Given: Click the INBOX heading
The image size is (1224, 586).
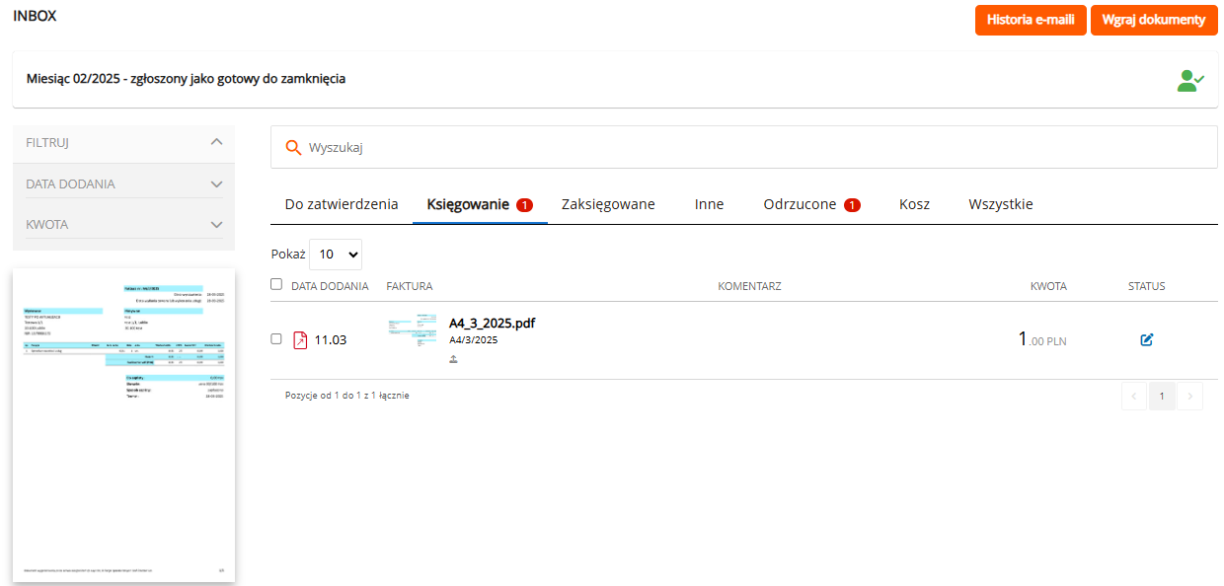Looking at the screenshot, I should 34,16.
